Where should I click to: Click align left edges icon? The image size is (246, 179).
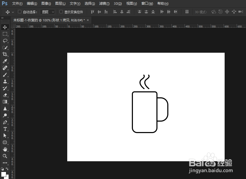[115, 12]
